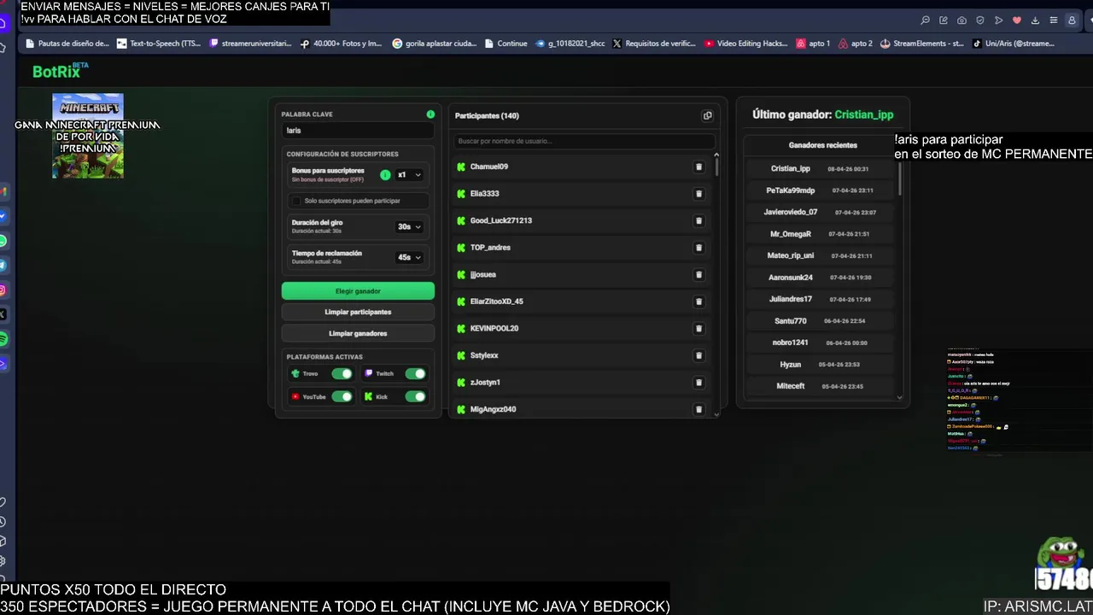Toggle Kick platform switch
Image resolution: width=1093 pixels, height=615 pixels.
click(x=415, y=396)
